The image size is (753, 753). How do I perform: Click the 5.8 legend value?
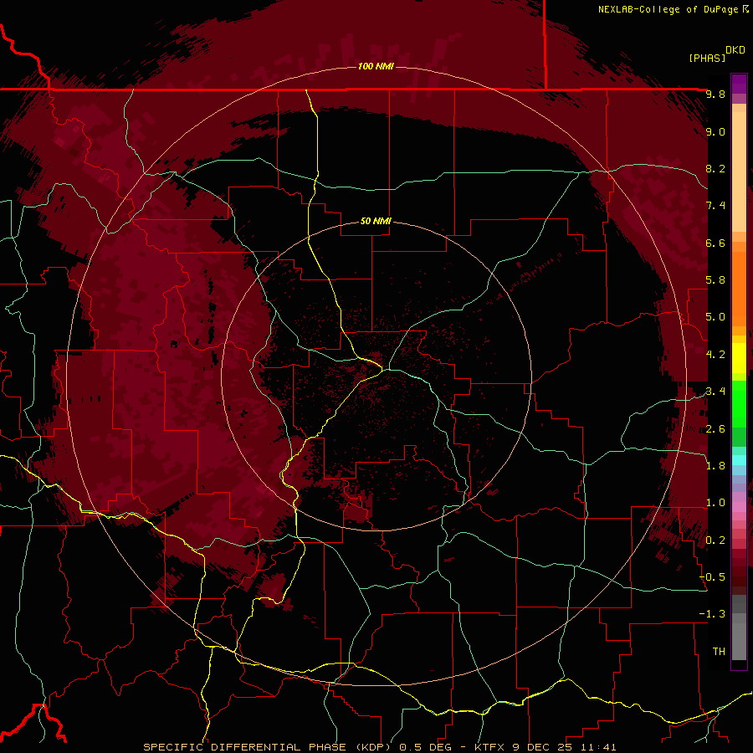click(x=715, y=280)
